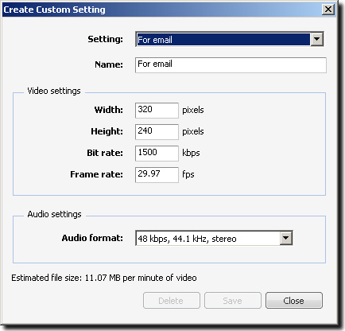Click the 'Audio settings' group label

point(54,214)
